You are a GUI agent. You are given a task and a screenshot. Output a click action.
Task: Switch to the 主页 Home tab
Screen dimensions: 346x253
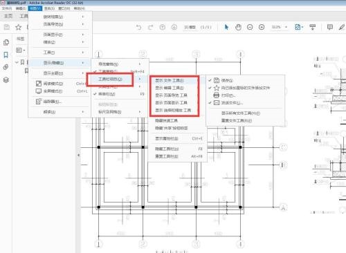click(x=8, y=16)
